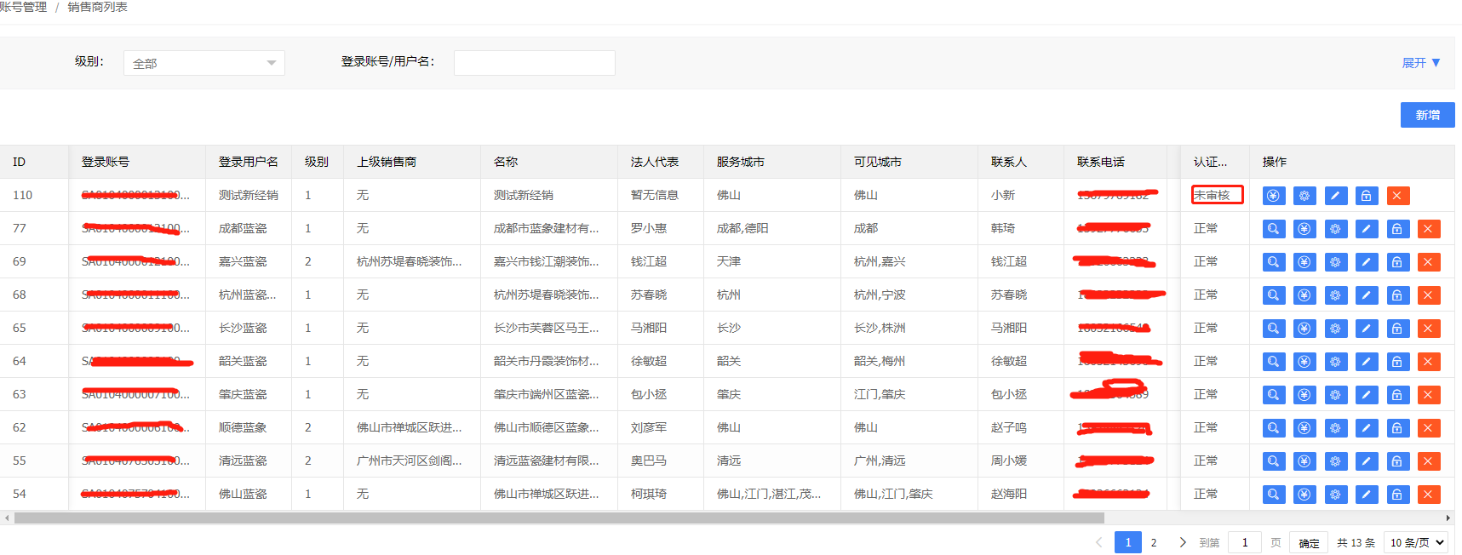Image resolution: width=1462 pixels, height=555 pixels.
Task: Open the 10 条/页 page size selector
Action: point(1417,542)
